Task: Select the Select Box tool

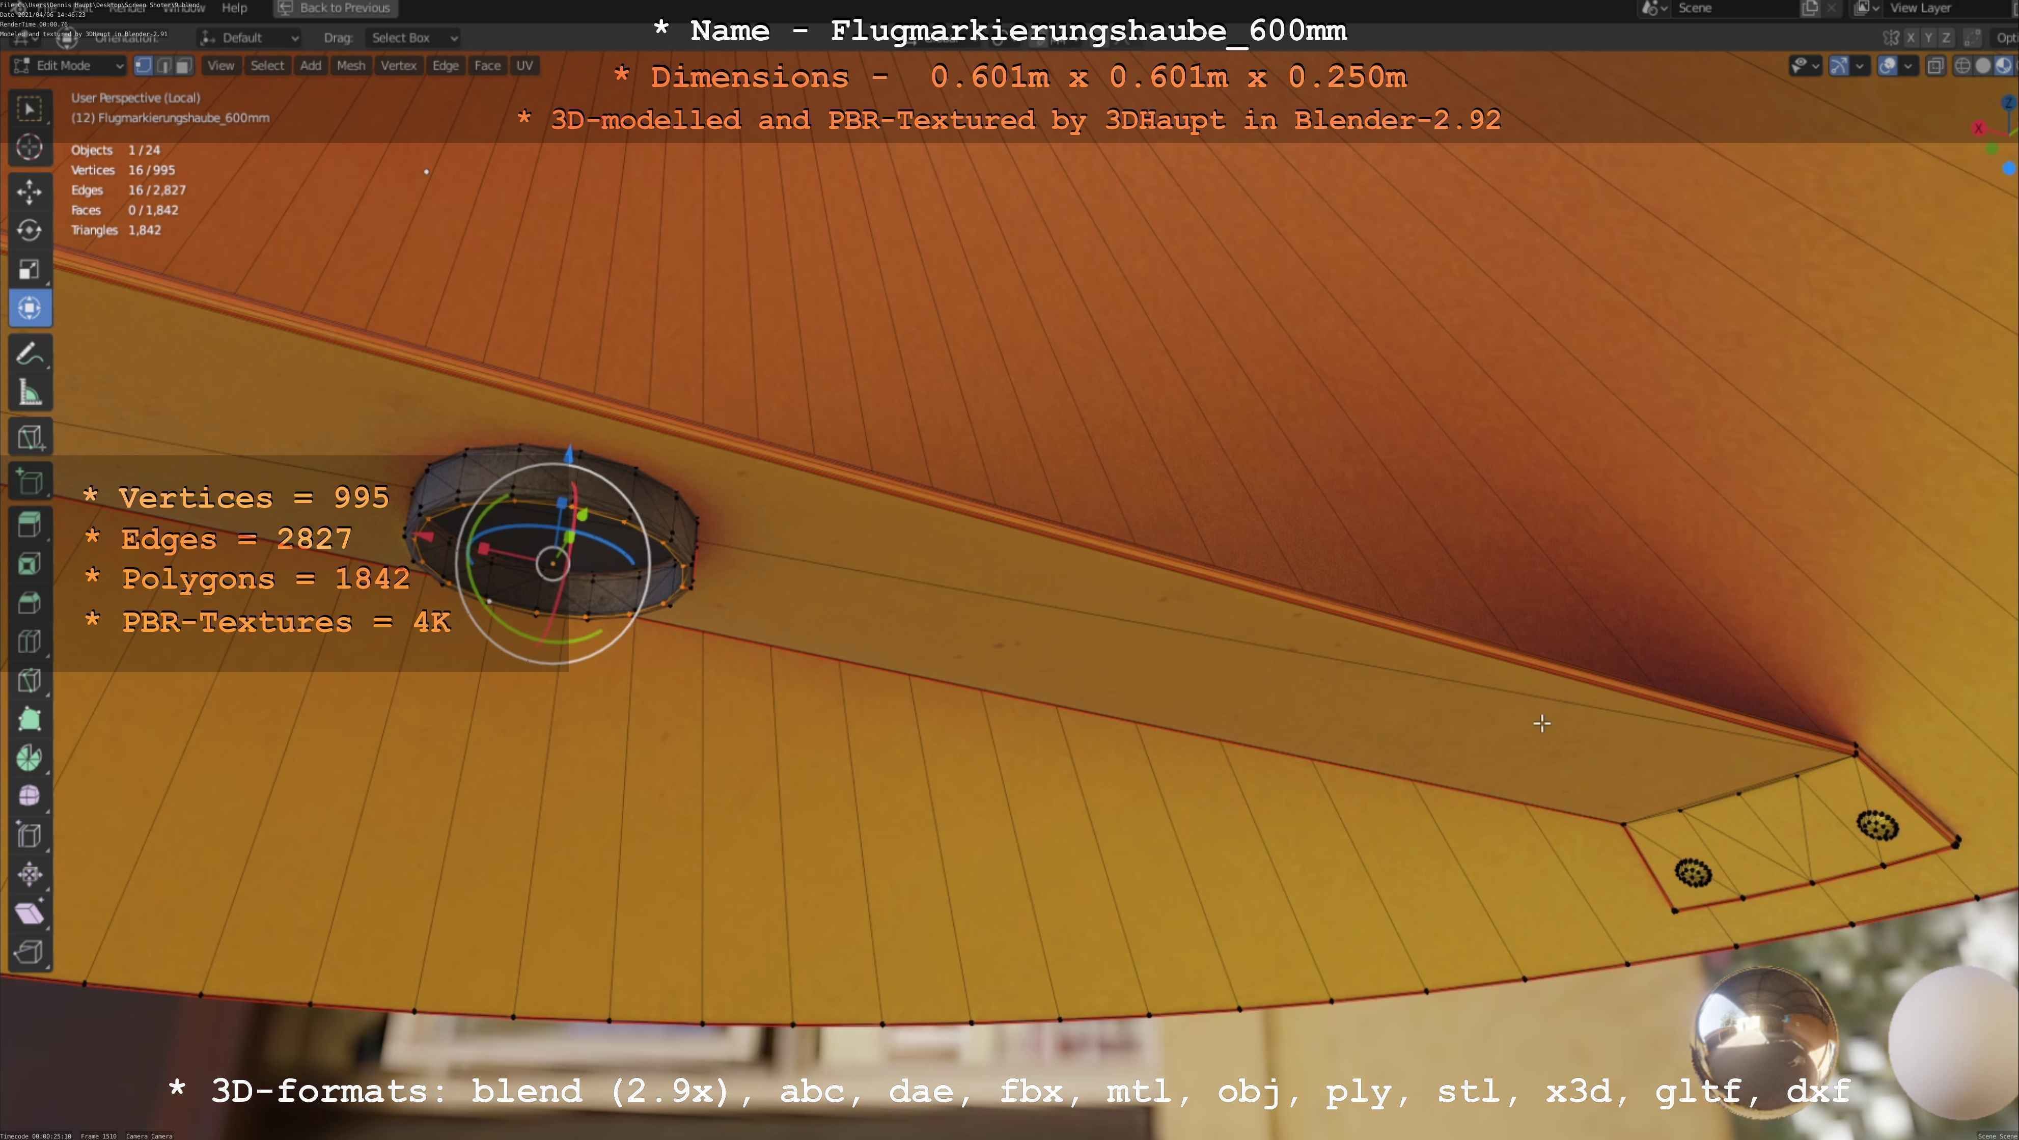Action: (30, 109)
